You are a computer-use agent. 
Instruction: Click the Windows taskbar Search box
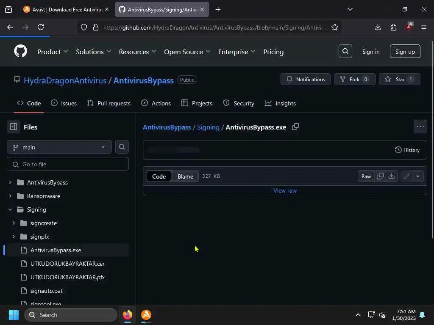(71, 315)
